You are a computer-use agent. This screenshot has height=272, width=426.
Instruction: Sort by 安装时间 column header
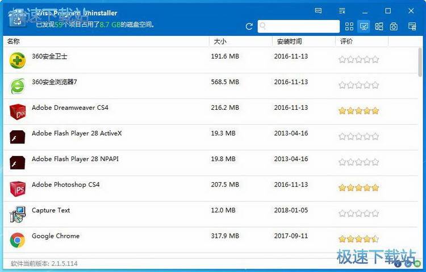[289, 41]
